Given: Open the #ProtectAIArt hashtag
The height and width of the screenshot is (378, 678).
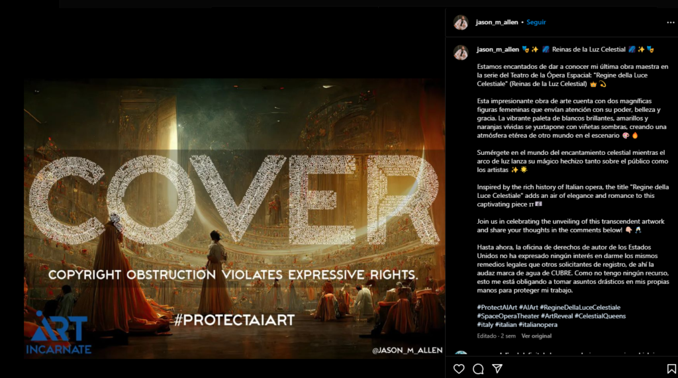Looking at the screenshot, I should [497, 308].
